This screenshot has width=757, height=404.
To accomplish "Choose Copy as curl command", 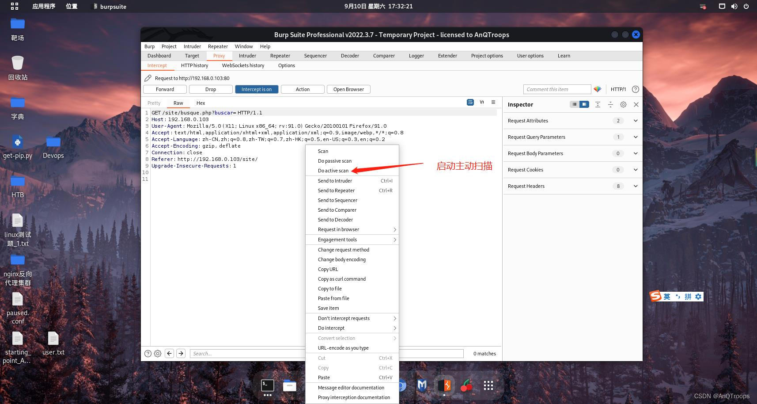I will [352, 279].
